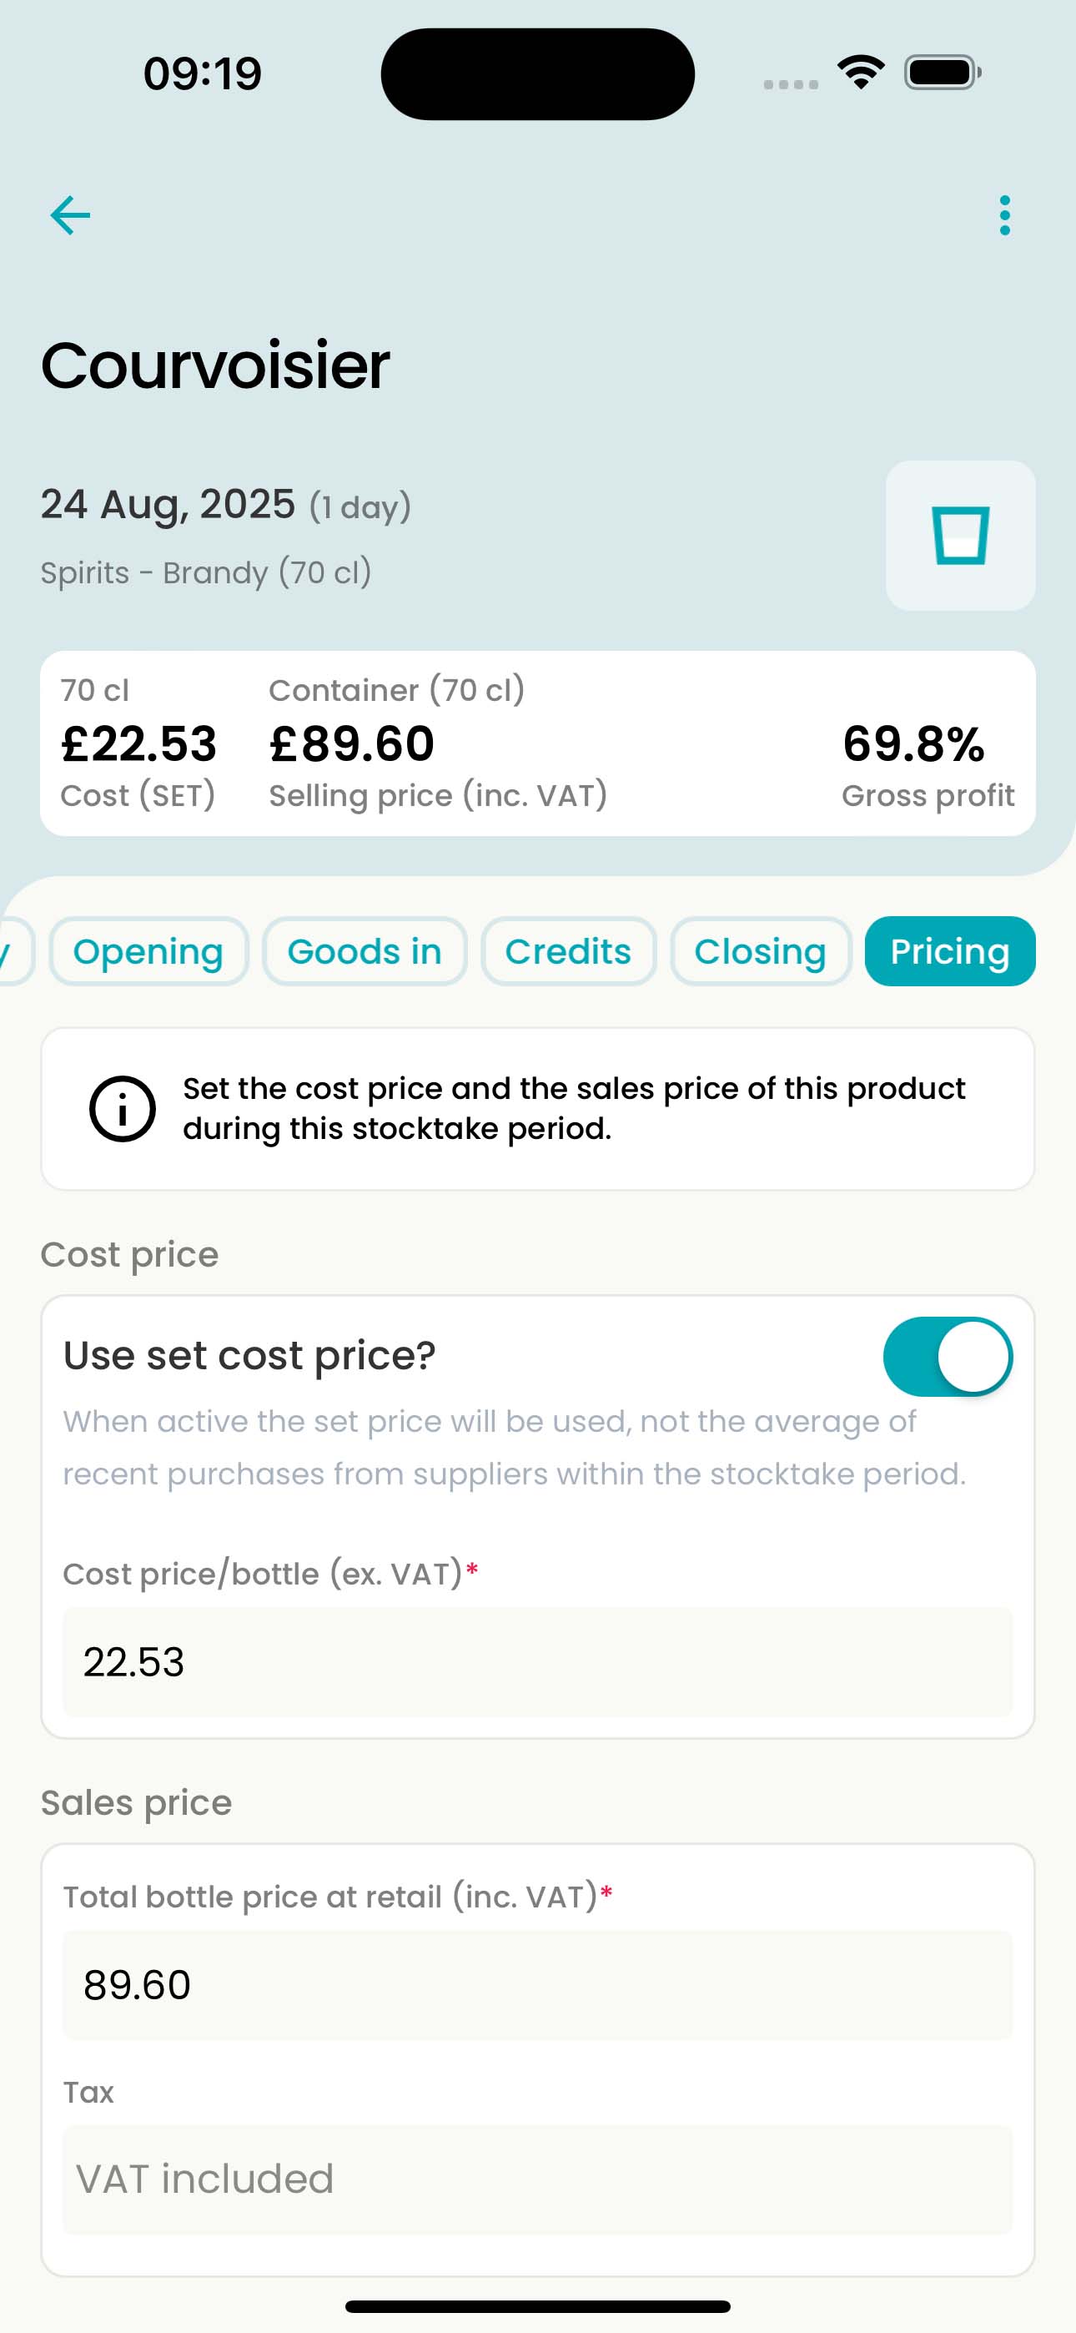Tap the info circle icon
The height and width of the screenshot is (2333, 1076).
(x=123, y=1109)
